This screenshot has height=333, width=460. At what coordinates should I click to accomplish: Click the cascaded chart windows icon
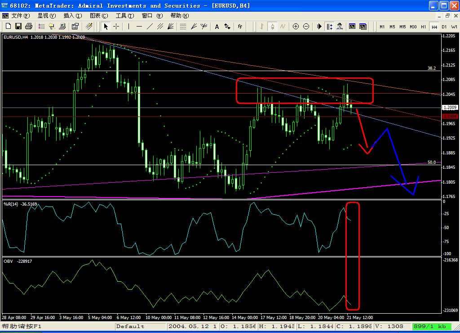363,27
